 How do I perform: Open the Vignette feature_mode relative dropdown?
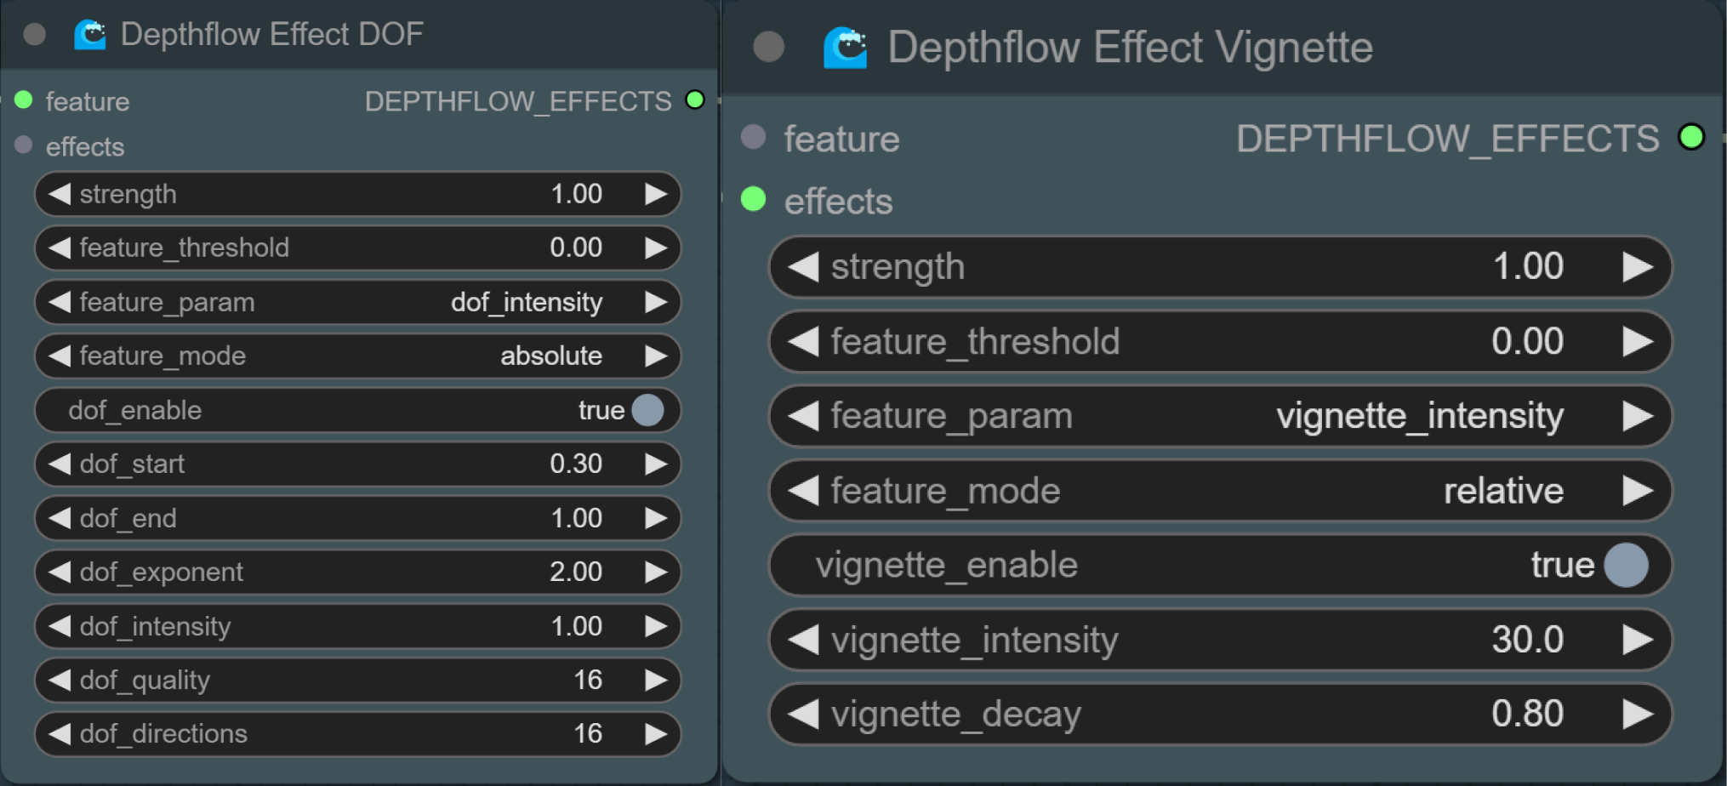coord(1219,491)
